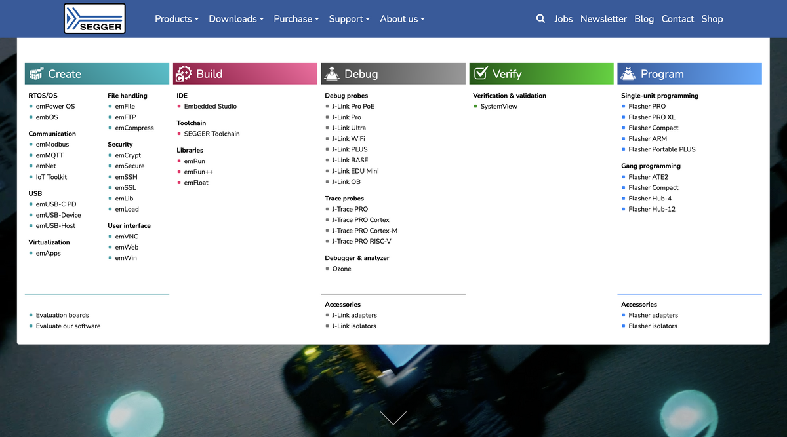This screenshot has width=787, height=437.
Task: Click the Create category icon
Action: click(36, 74)
